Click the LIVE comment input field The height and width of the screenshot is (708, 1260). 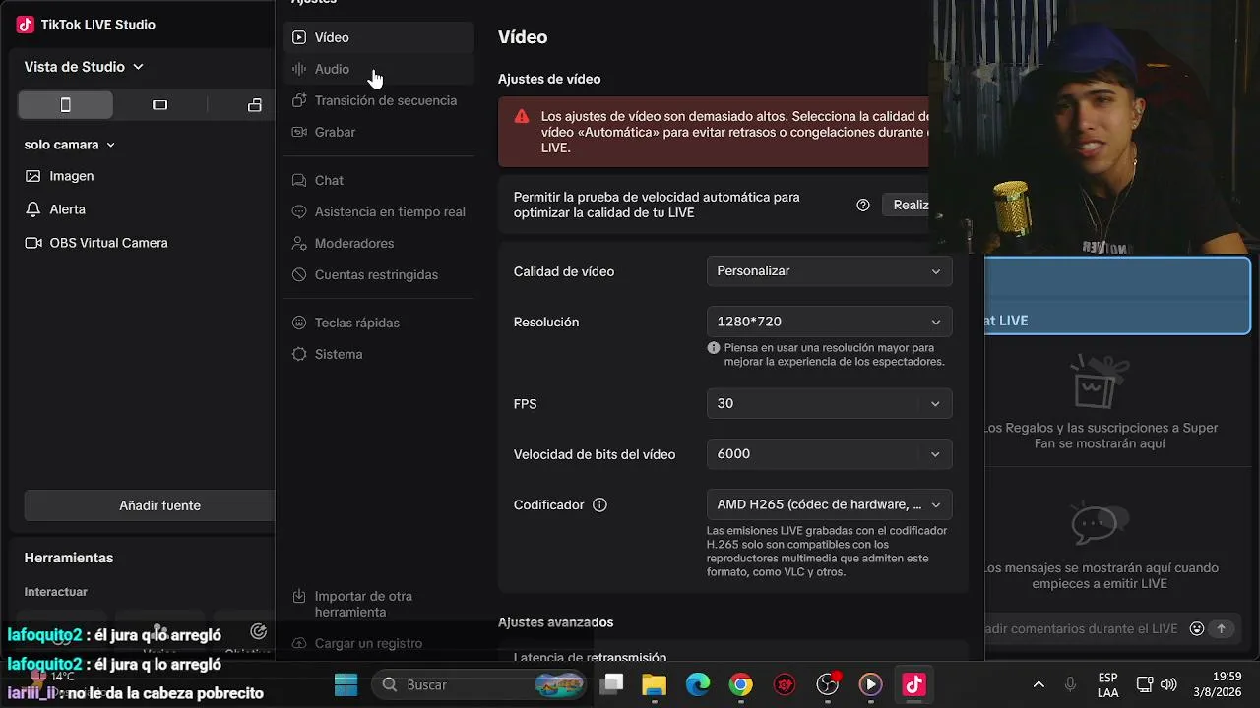pyautogui.click(x=1083, y=628)
